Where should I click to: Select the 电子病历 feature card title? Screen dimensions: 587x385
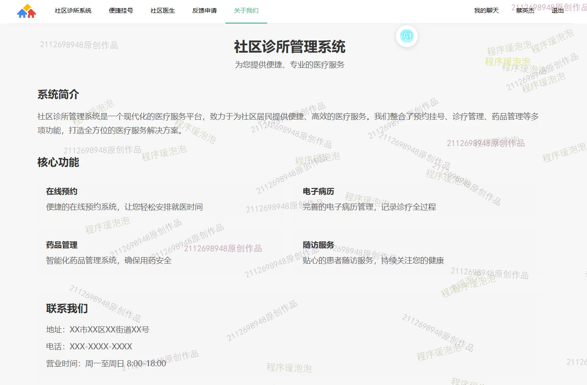pos(319,191)
